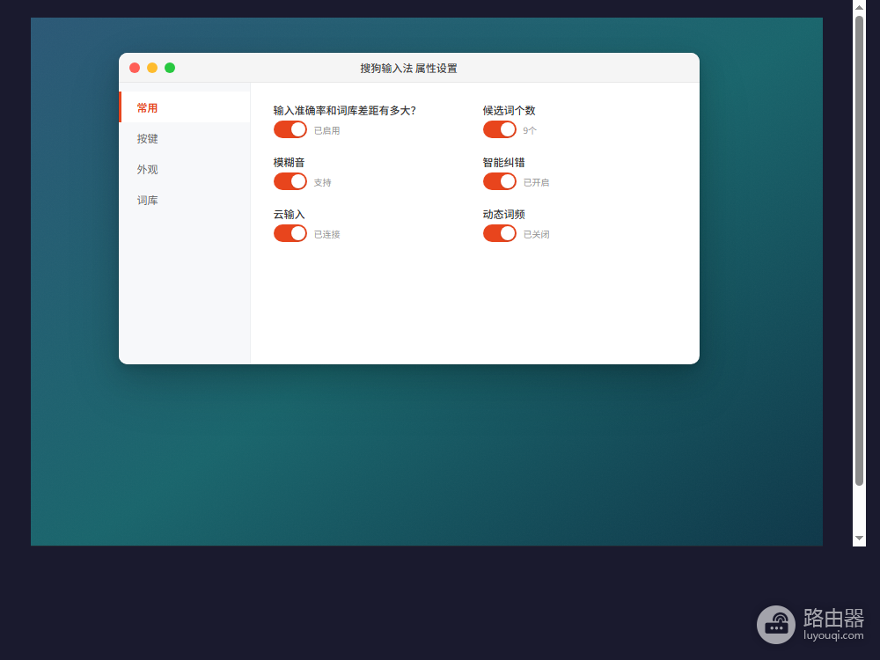The height and width of the screenshot is (660, 880).
Task: Turn off the 智能纠错 switch
Action: pyautogui.click(x=500, y=181)
